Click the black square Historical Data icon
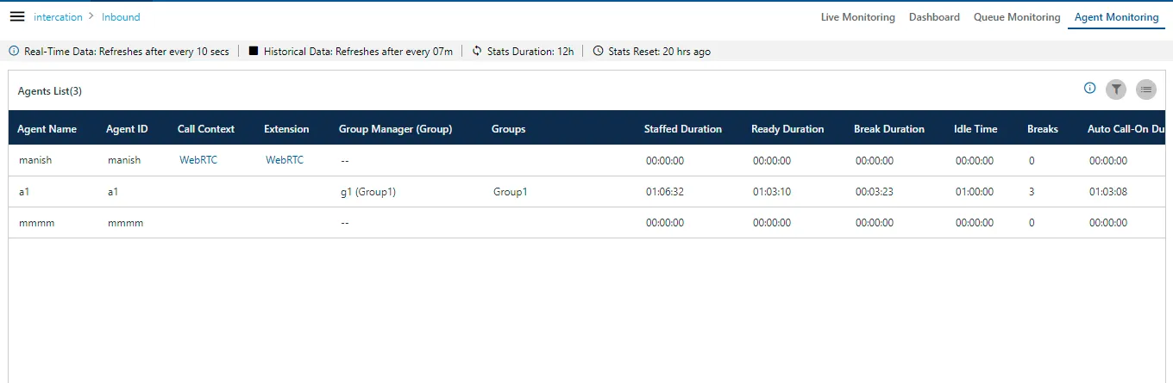This screenshot has width=1173, height=383. coord(254,52)
